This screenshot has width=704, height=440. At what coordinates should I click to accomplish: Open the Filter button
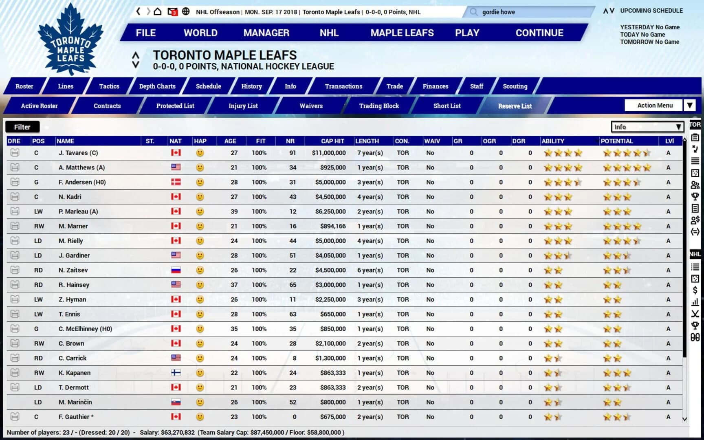pos(22,127)
